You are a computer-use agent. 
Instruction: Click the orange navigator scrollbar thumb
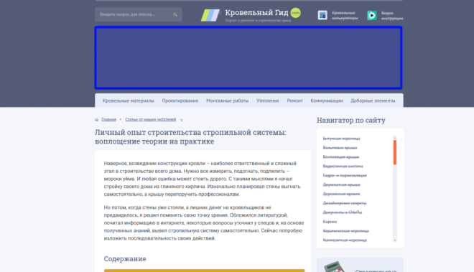pos(395,152)
